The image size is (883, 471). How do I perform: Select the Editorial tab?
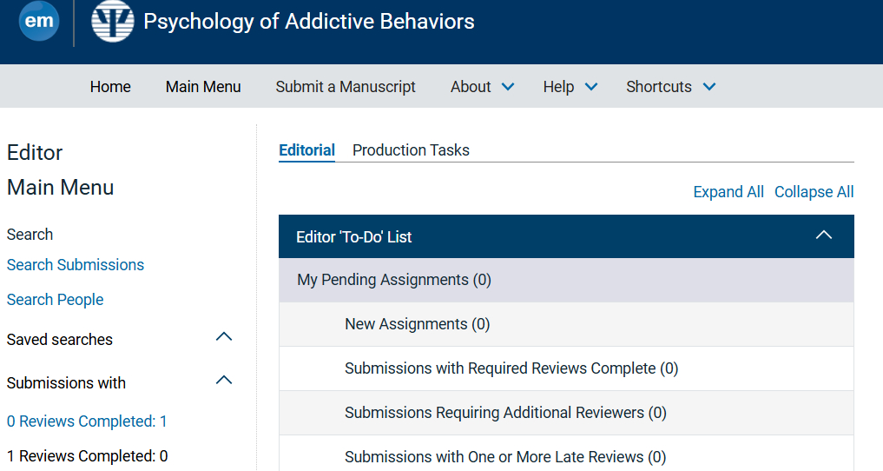click(x=306, y=150)
